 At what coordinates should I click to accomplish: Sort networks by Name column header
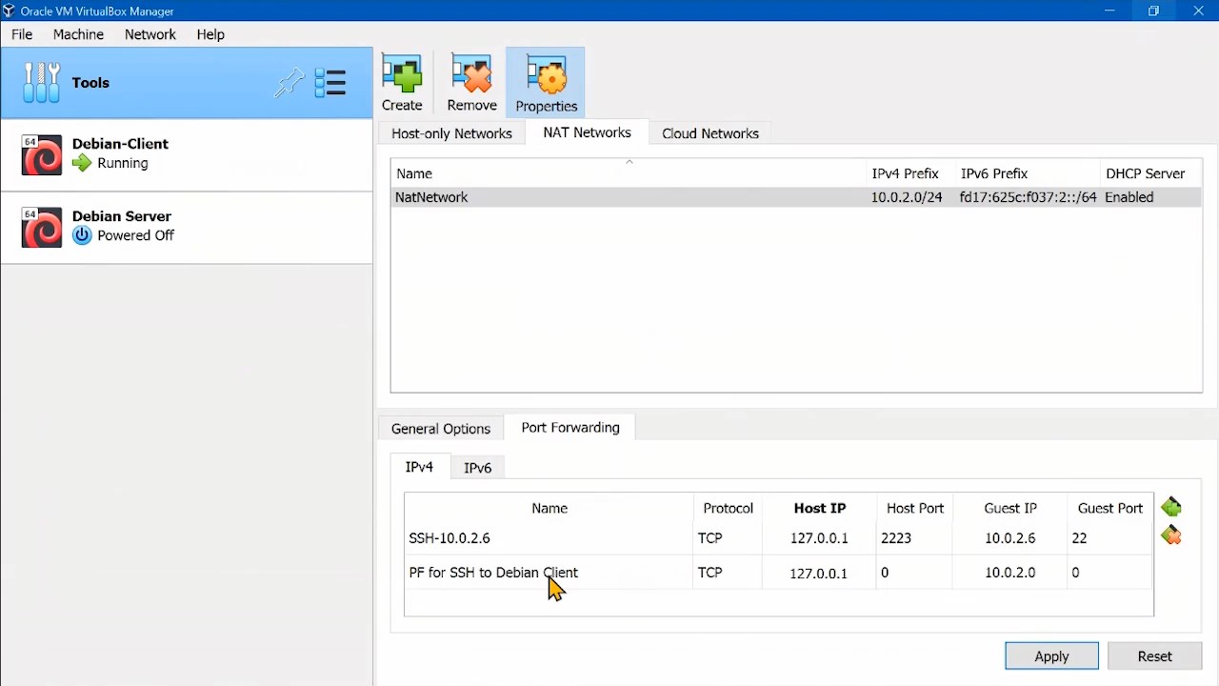(629, 173)
